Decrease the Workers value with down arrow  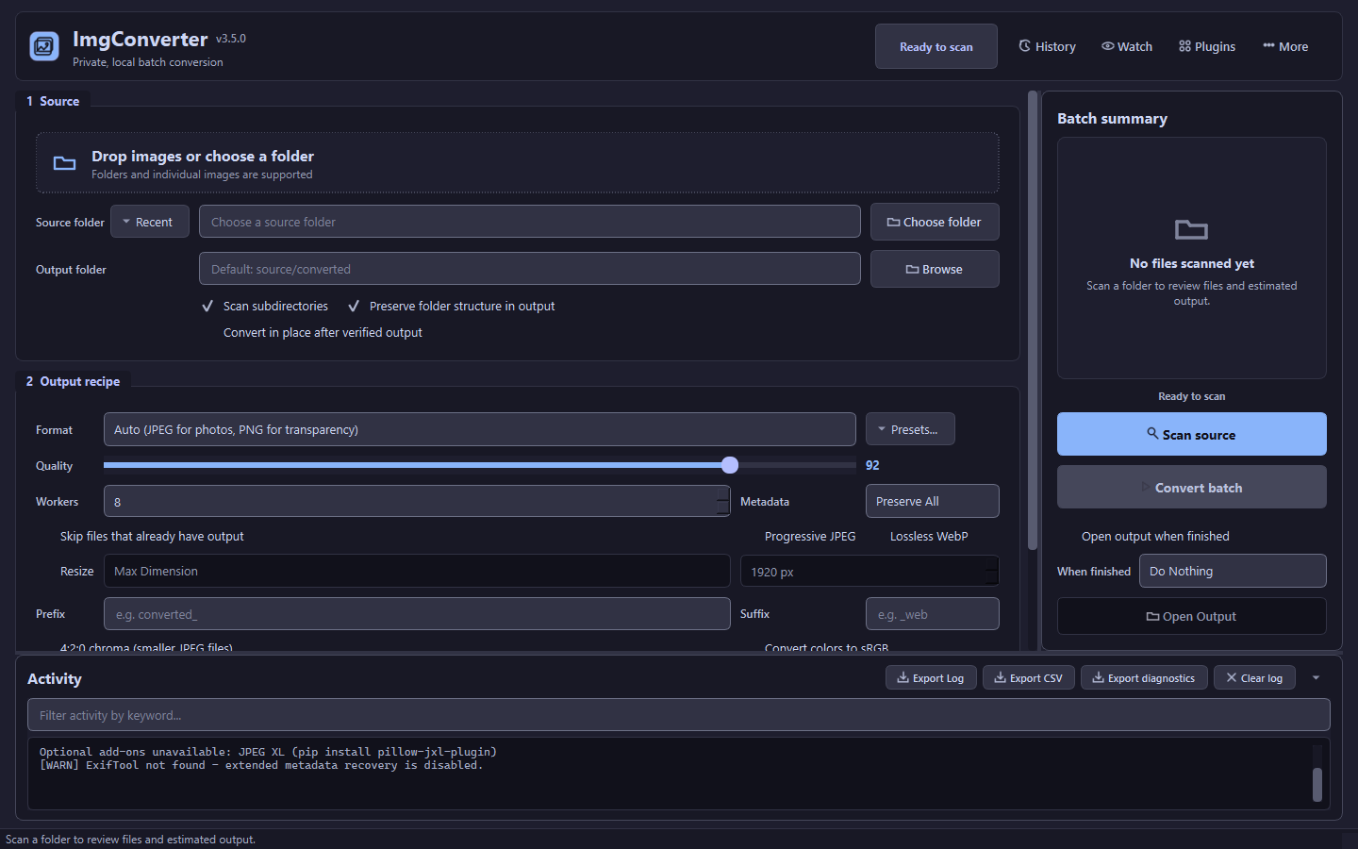pos(723,509)
